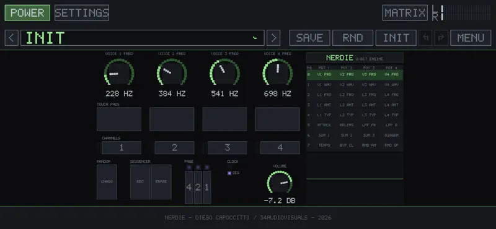
Task: Click the L/R output level meter
Action: 461,12
